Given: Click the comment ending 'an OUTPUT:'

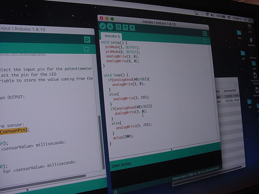Looking at the screenshot, I should (x=12, y=97).
